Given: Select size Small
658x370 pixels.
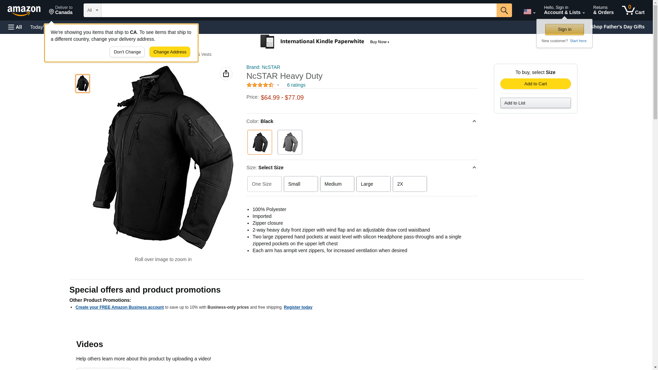Looking at the screenshot, I should tap(301, 184).
